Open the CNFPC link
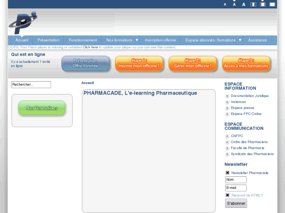285x213 pixels. 237,136
